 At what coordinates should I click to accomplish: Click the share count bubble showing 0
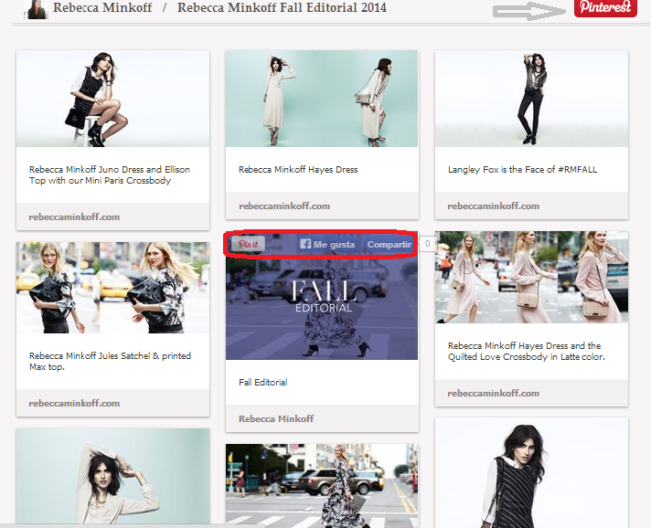pos(428,244)
